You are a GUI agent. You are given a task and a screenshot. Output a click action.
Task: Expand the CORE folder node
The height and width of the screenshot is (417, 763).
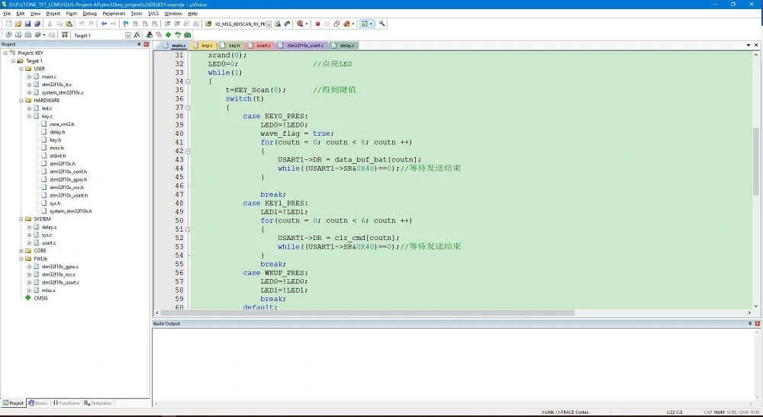click(x=21, y=251)
